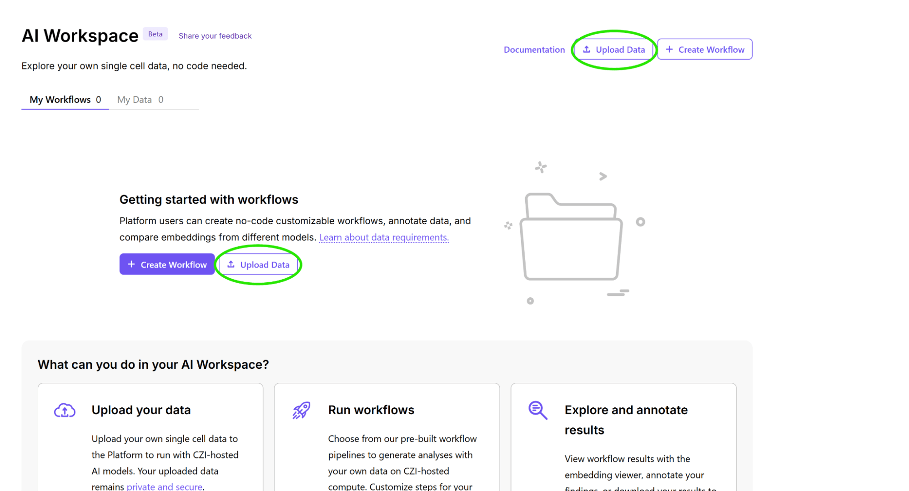
Task: Follow the Learn about data requirements link
Action: (384, 237)
